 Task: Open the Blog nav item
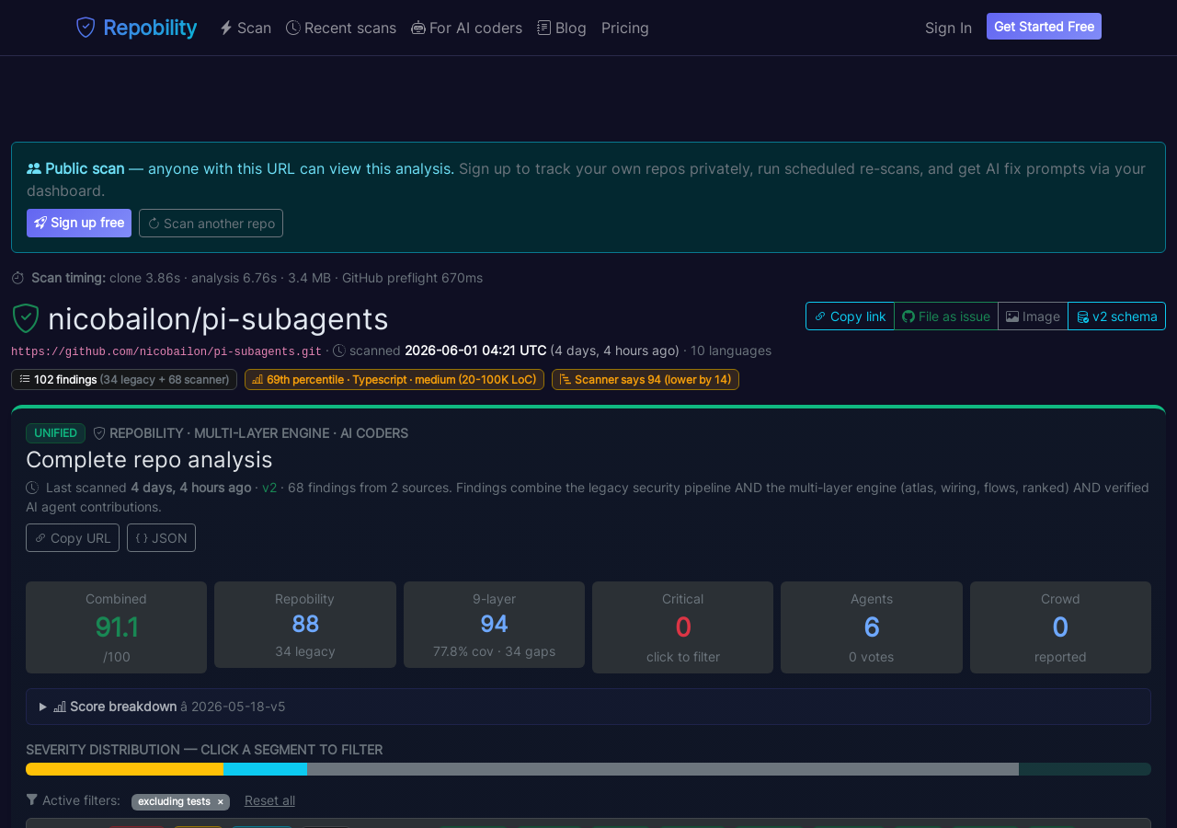pyautogui.click(x=562, y=28)
